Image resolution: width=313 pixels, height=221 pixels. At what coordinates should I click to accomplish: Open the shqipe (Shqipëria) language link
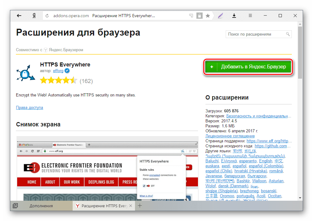(x=221, y=191)
